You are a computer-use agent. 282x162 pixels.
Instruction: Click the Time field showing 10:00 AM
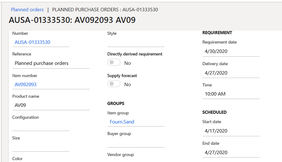click(231, 94)
